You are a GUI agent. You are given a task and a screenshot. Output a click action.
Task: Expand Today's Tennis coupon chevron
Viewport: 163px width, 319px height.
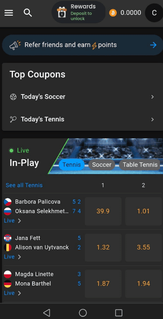[152, 120]
